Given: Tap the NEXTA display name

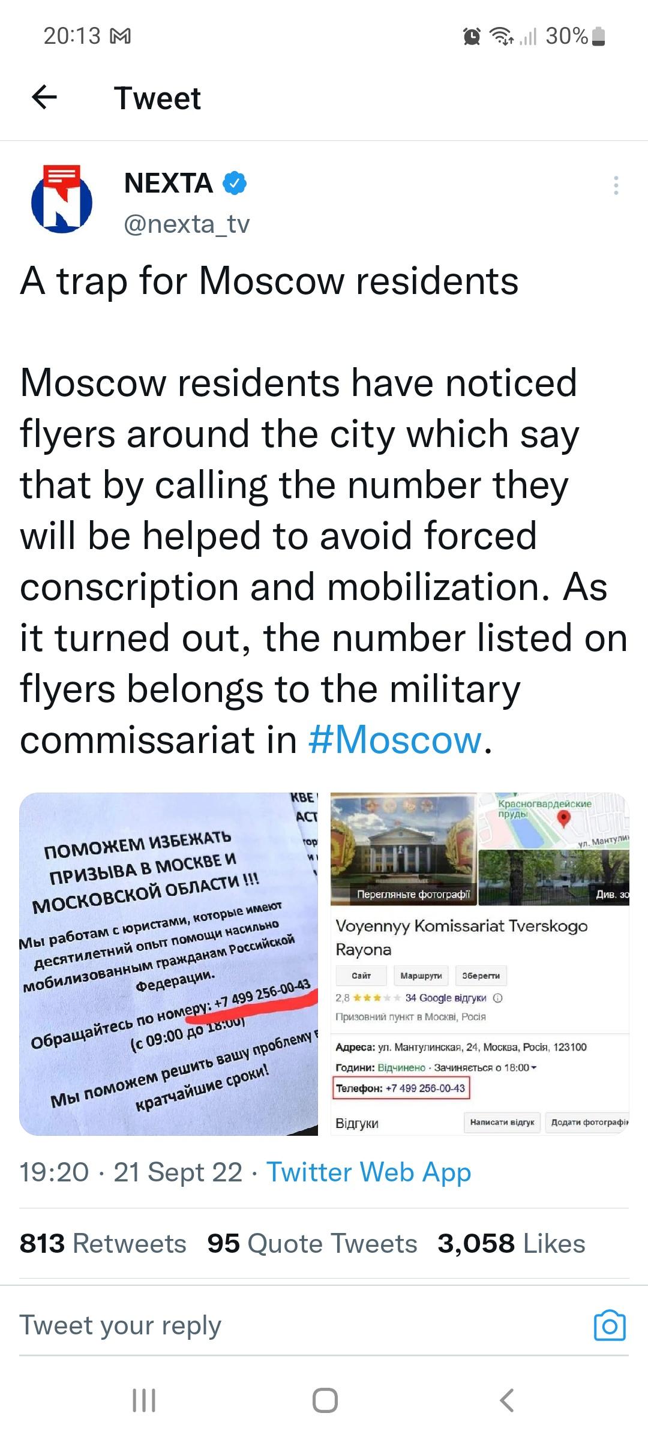Looking at the screenshot, I should (x=168, y=183).
